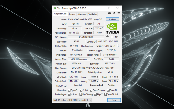Toggle the DirectCompute checkbox

(x=91, y=90)
